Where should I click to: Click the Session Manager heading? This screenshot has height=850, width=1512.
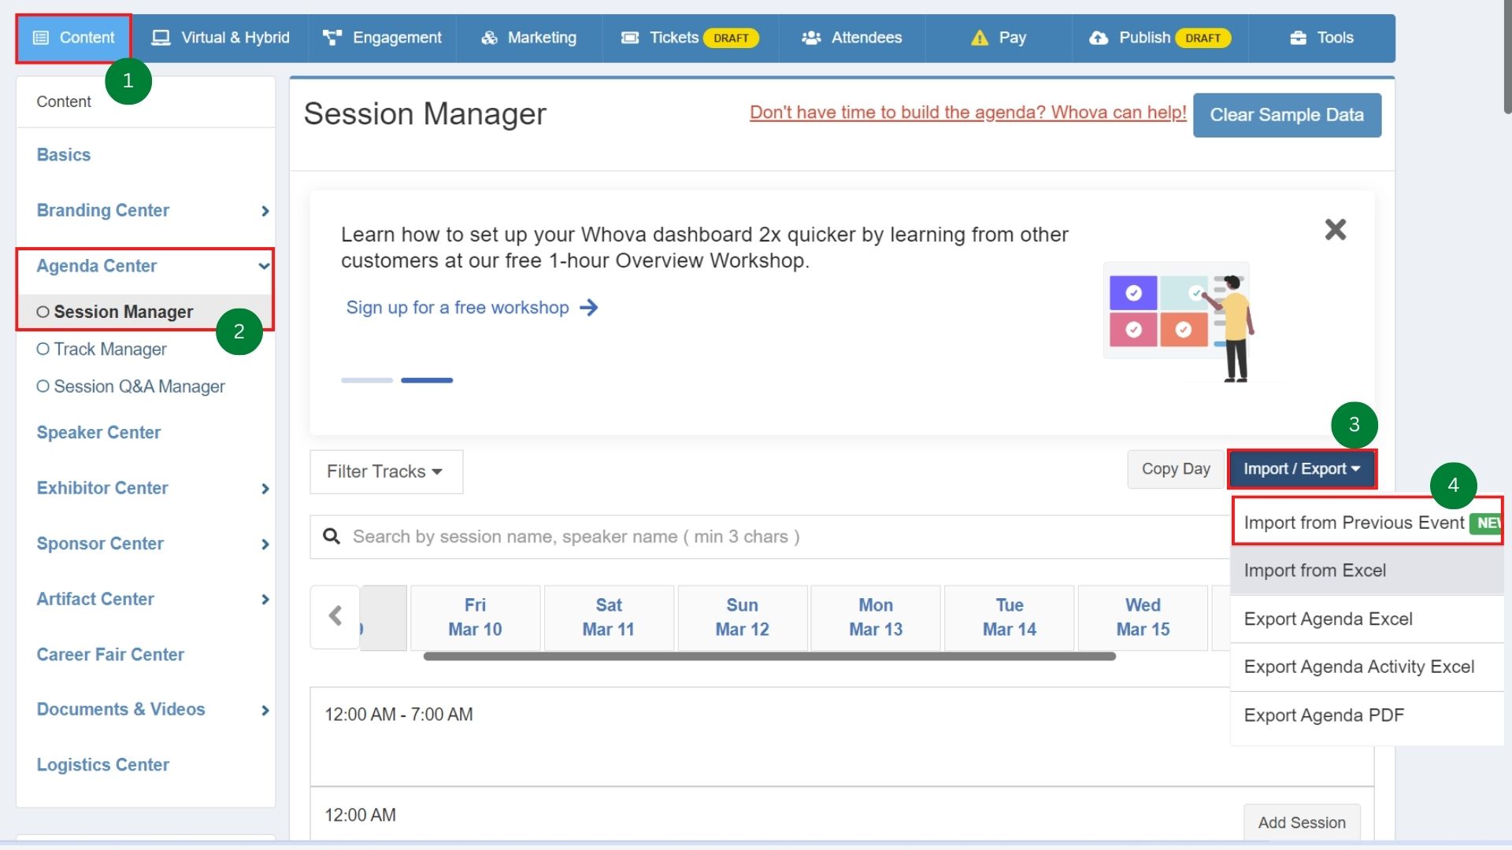[x=425, y=114]
